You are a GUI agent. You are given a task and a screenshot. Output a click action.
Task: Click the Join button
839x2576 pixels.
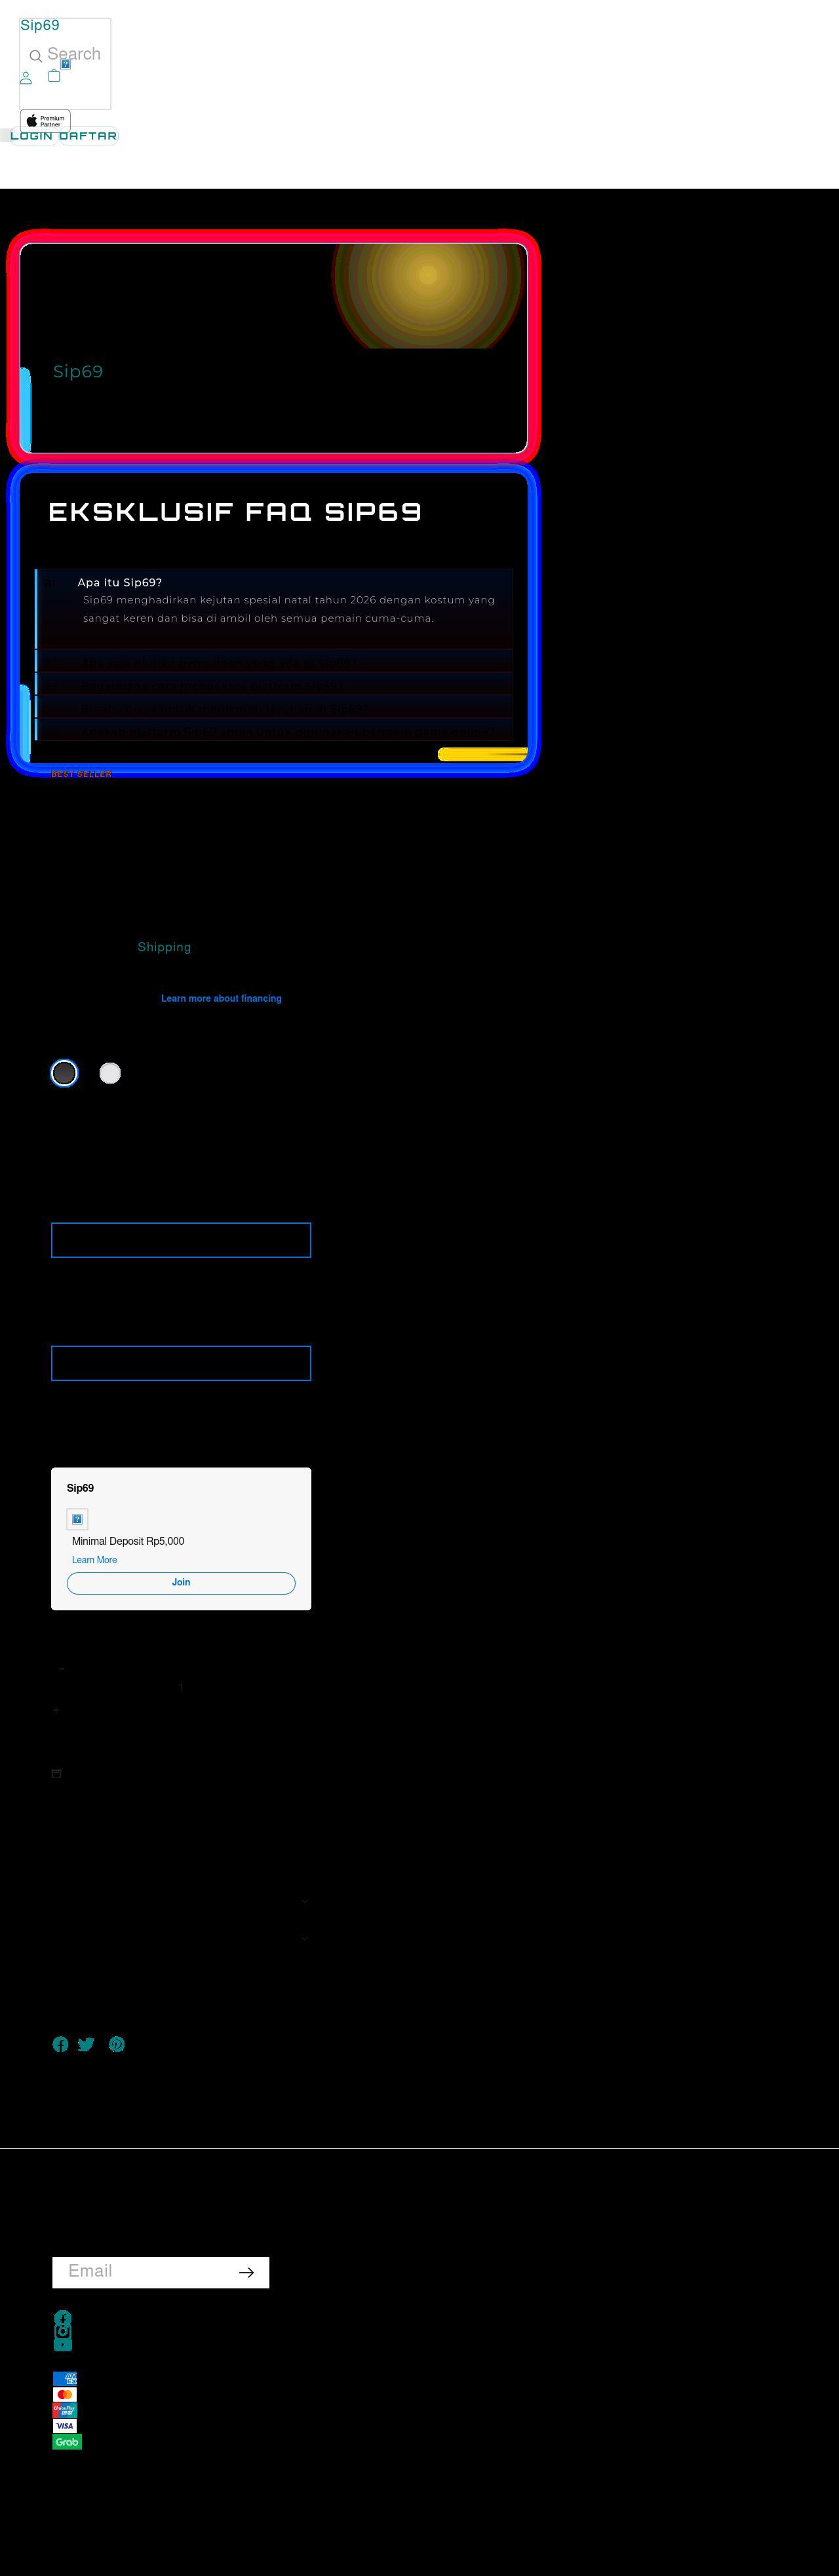pyautogui.click(x=181, y=1583)
